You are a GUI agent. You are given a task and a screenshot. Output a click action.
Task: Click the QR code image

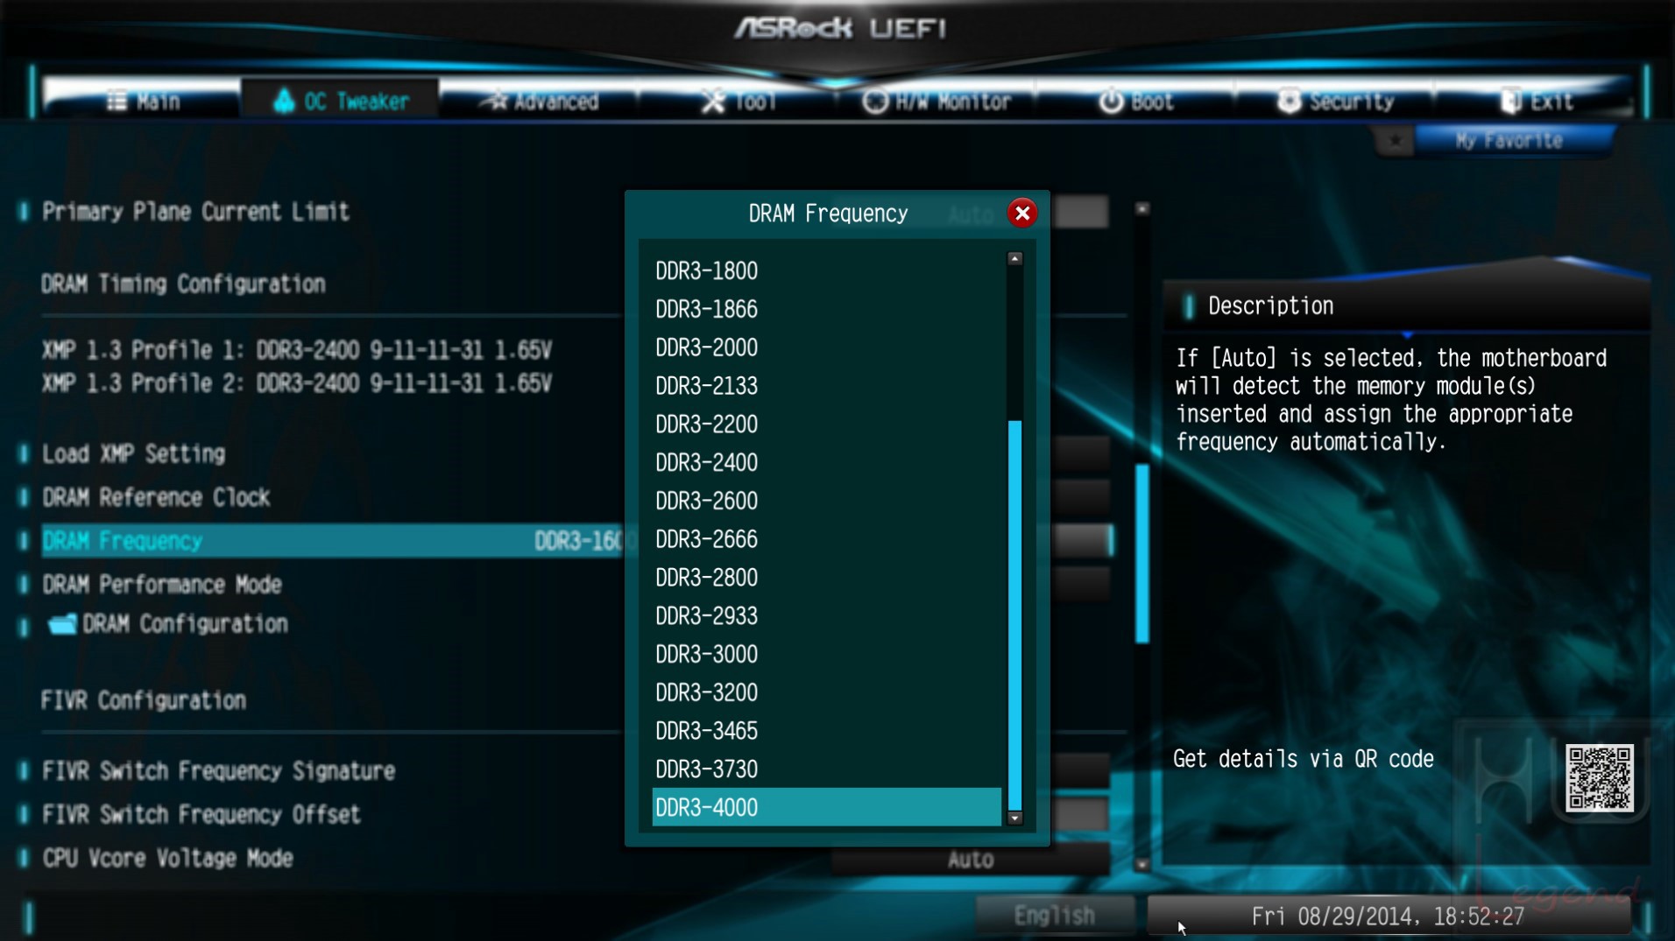[x=1599, y=778]
